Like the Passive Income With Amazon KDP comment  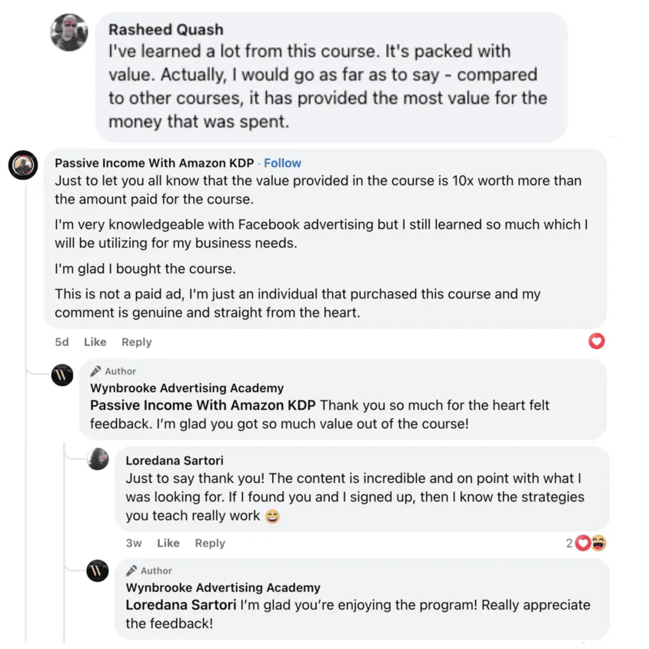pyautogui.click(x=95, y=342)
